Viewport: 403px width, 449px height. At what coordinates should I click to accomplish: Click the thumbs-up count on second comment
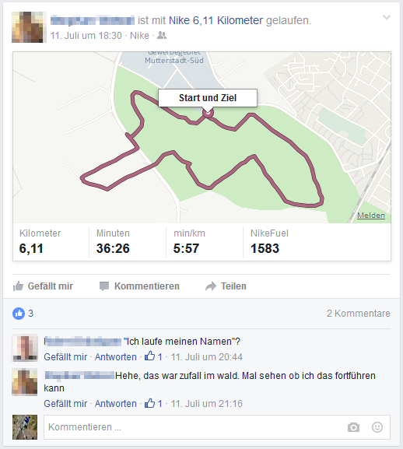(x=153, y=403)
